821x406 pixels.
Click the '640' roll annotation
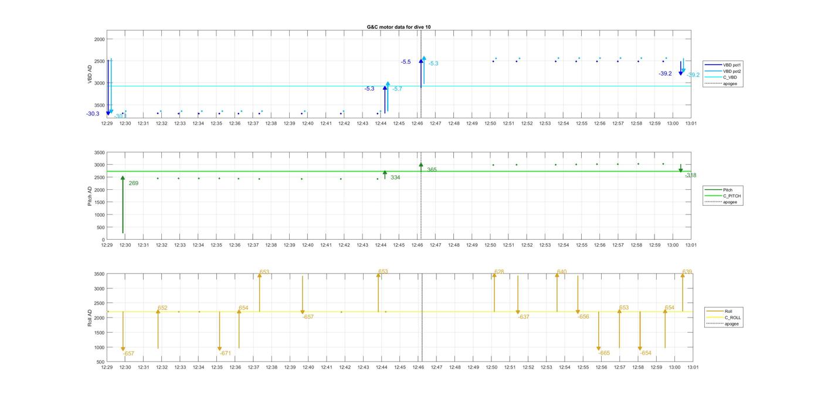click(562, 272)
